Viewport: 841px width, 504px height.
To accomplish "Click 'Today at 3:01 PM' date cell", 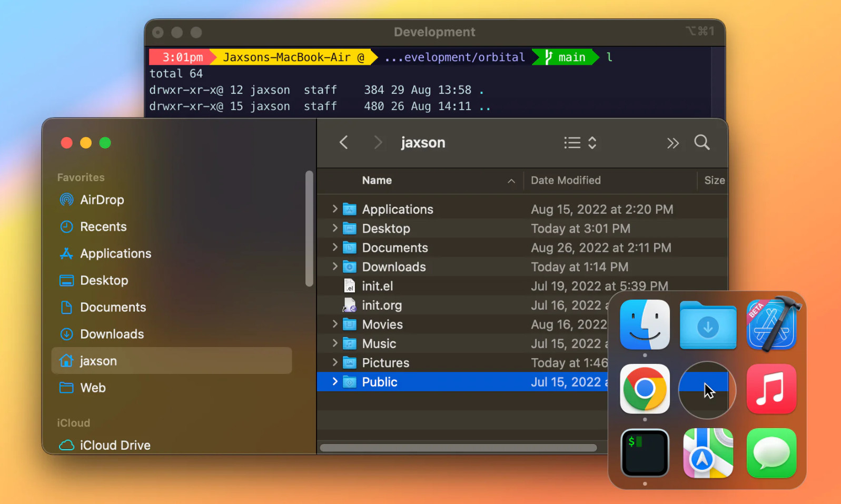I will tap(580, 229).
